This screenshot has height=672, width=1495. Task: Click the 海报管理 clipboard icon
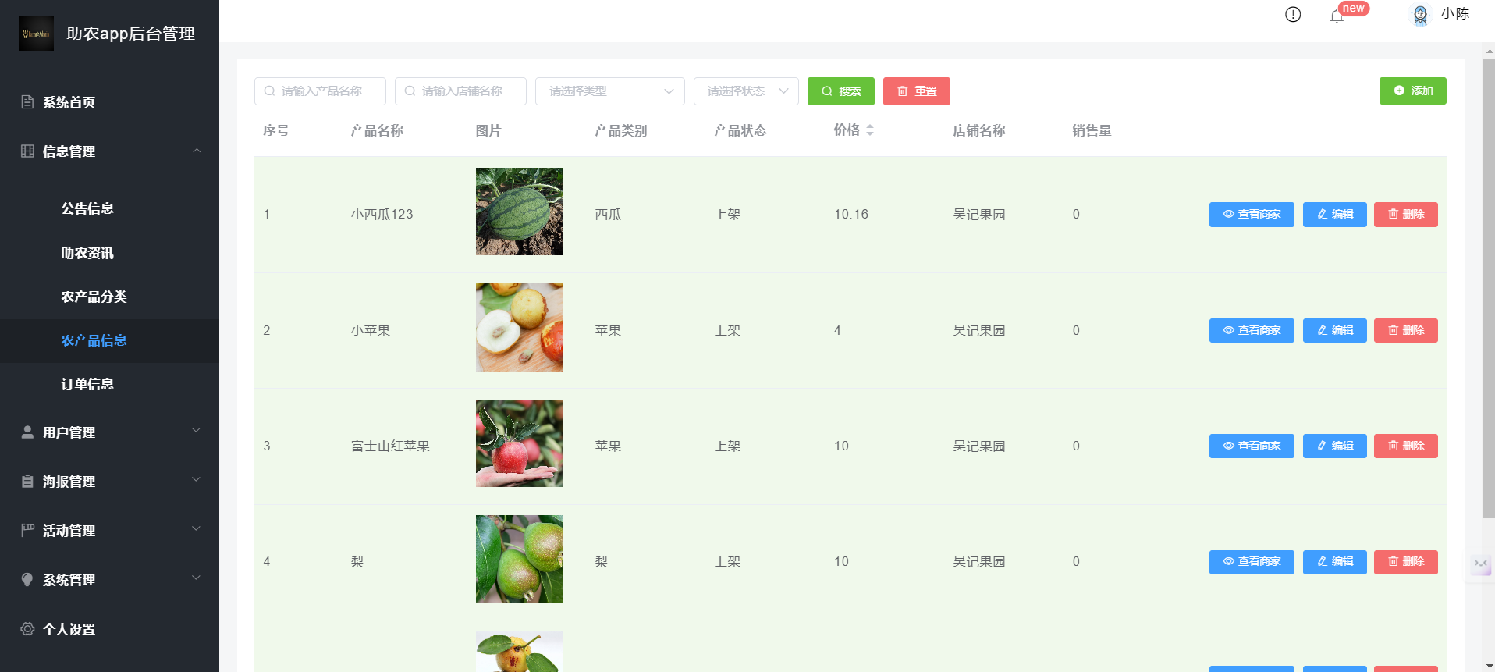click(27, 482)
